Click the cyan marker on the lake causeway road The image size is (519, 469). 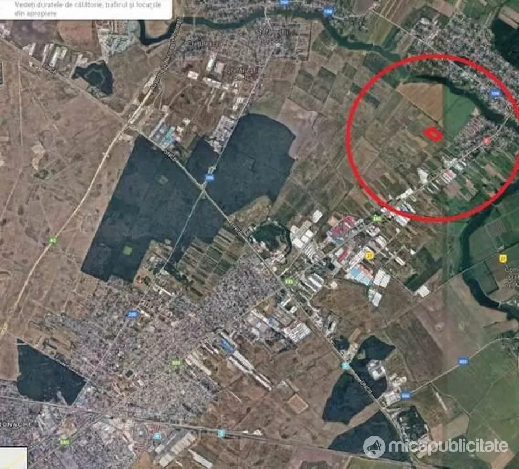(x=345, y=366)
